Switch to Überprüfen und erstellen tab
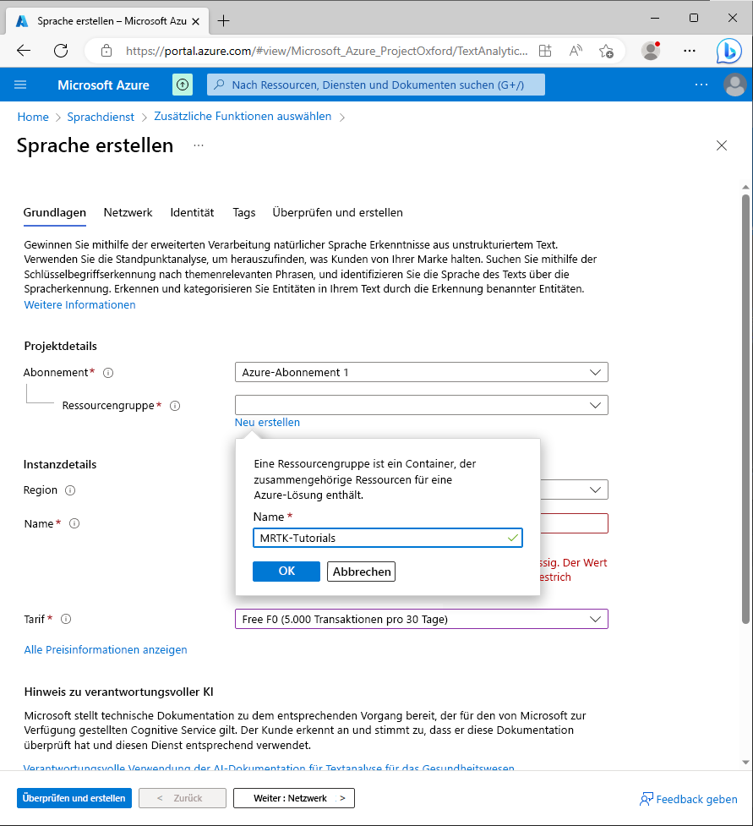This screenshot has height=826, width=753. point(337,212)
